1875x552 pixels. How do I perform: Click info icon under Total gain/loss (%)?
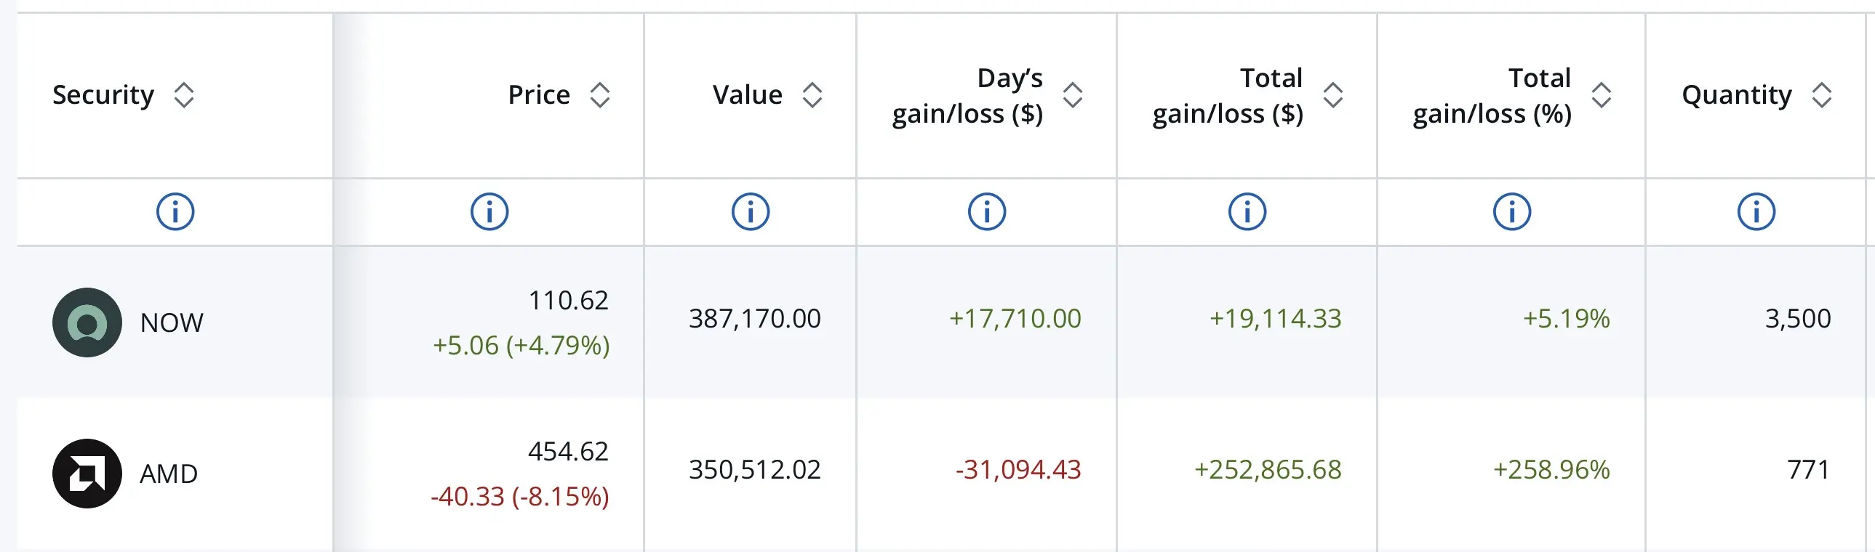[x=1512, y=211]
